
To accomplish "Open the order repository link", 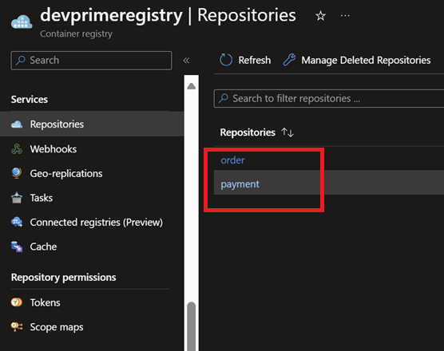I will click(x=232, y=160).
